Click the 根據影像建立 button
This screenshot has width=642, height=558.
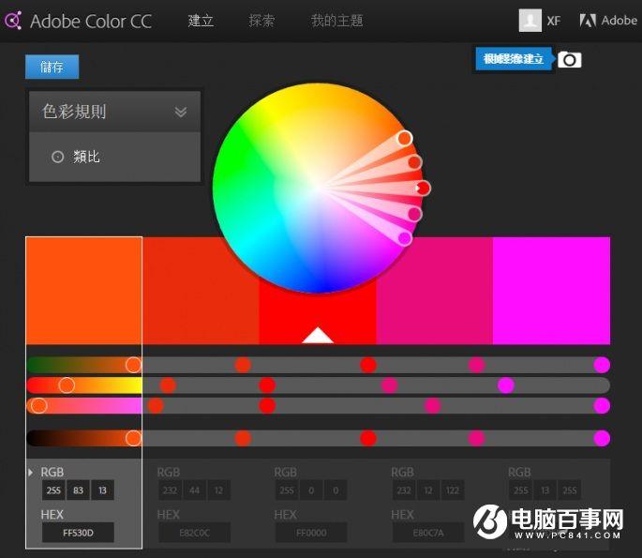click(514, 59)
